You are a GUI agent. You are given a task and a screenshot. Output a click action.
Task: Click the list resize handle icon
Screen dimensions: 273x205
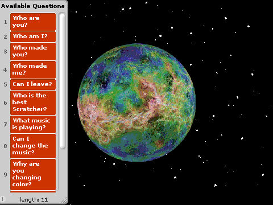pos(64,200)
